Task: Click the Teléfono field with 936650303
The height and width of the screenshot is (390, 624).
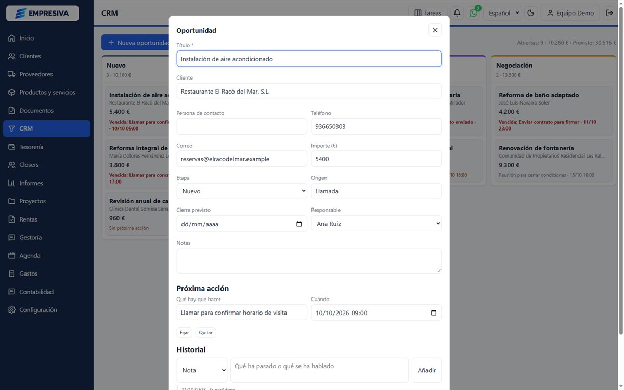Action: click(x=376, y=126)
